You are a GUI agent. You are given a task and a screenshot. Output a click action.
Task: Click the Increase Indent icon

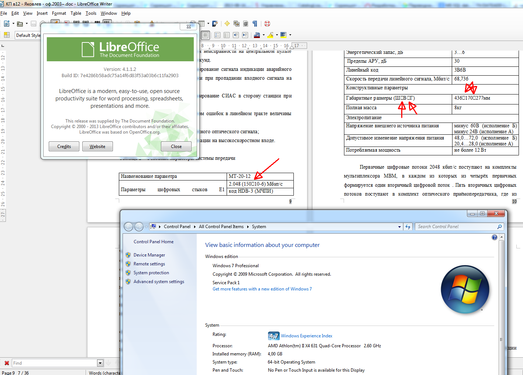[245, 35]
